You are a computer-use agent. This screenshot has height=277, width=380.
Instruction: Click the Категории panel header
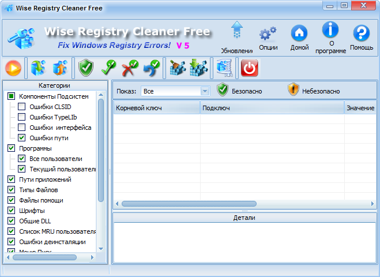(54, 85)
